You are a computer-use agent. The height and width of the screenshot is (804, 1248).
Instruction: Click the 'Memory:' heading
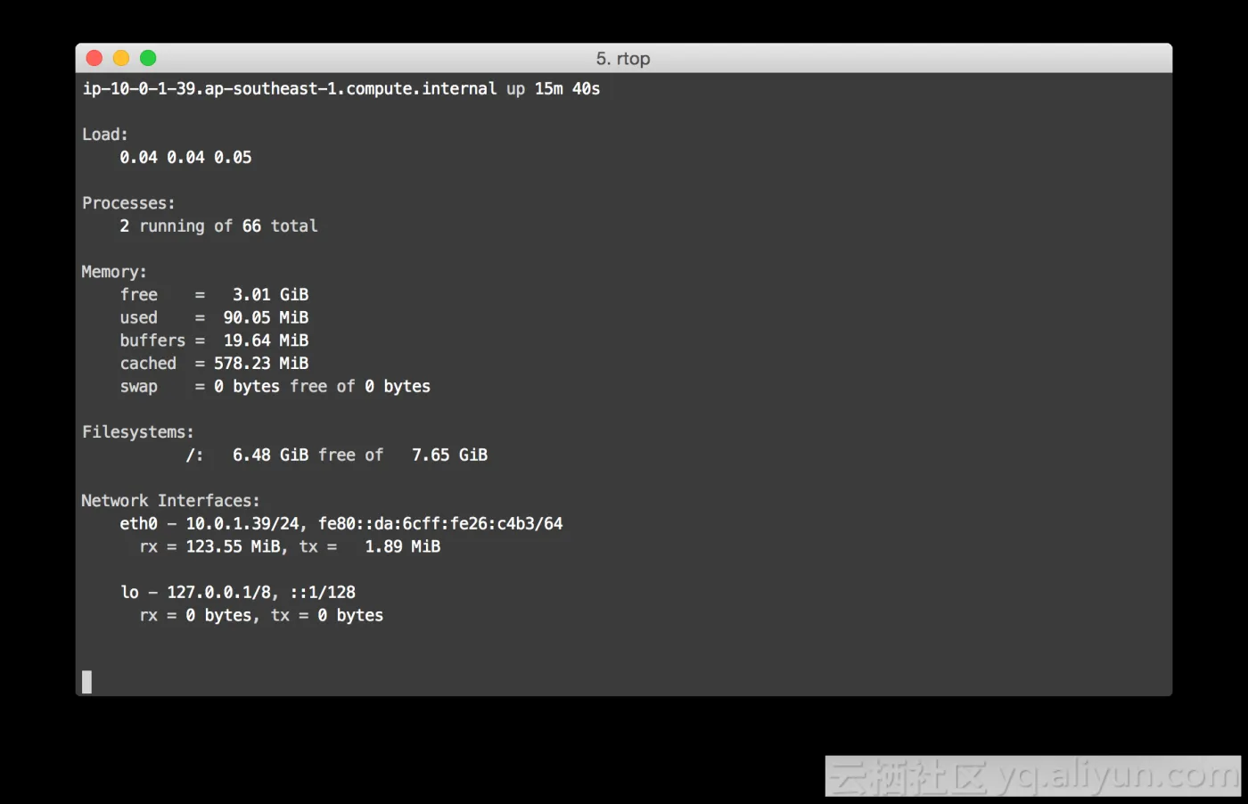(x=114, y=272)
